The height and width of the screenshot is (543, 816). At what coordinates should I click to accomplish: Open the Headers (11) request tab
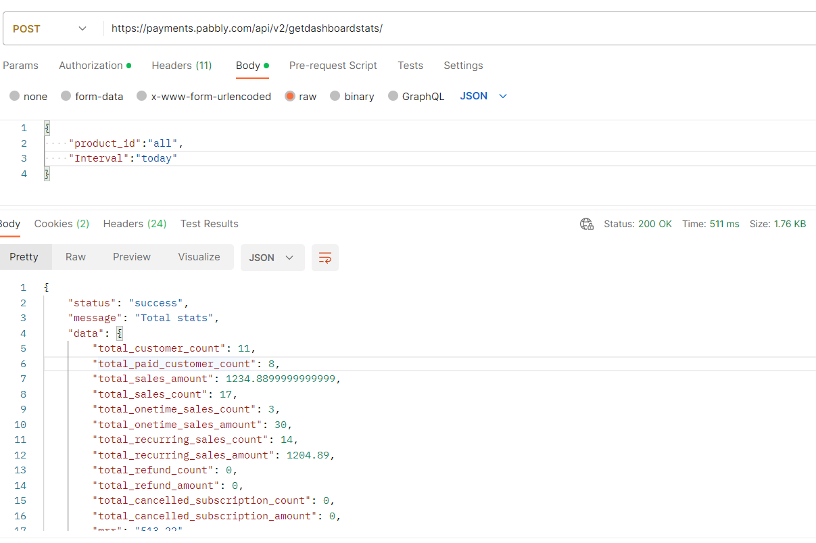pyautogui.click(x=182, y=66)
